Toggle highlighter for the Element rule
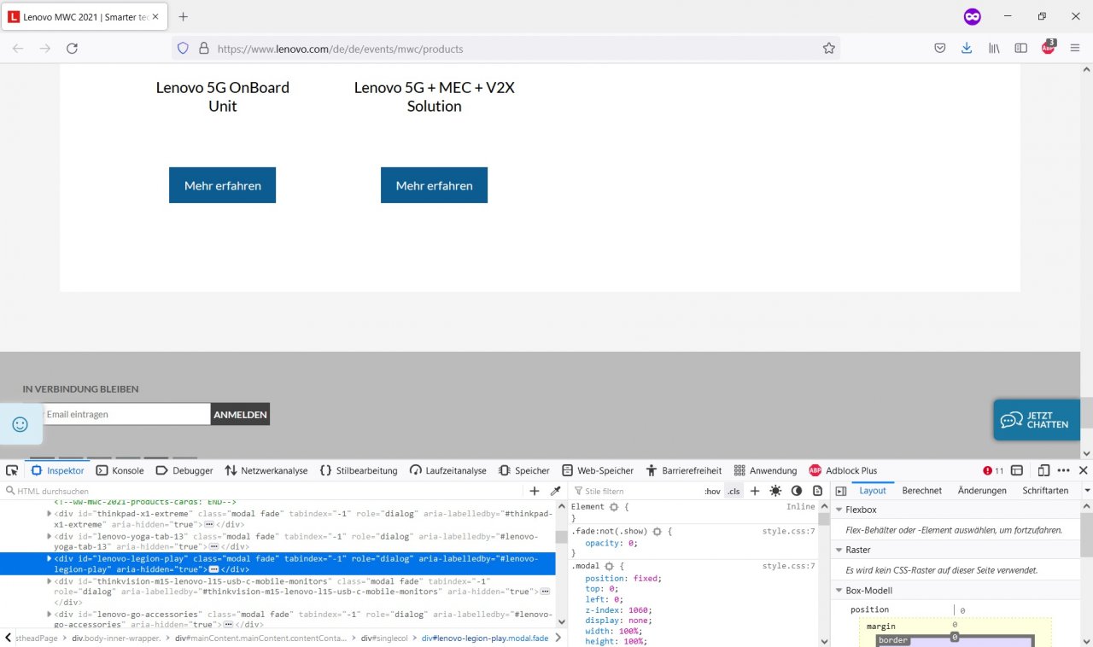The width and height of the screenshot is (1093, 647). (x=613, y=507)
